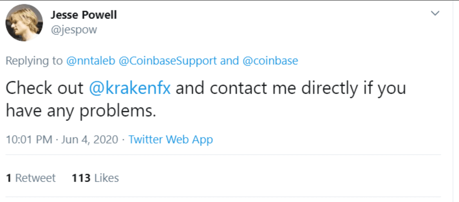Image resolution: width=459 pixels, height=202 pixels.
Task: Open the Twitter Web App source link
Action: (x=170, y=140)
